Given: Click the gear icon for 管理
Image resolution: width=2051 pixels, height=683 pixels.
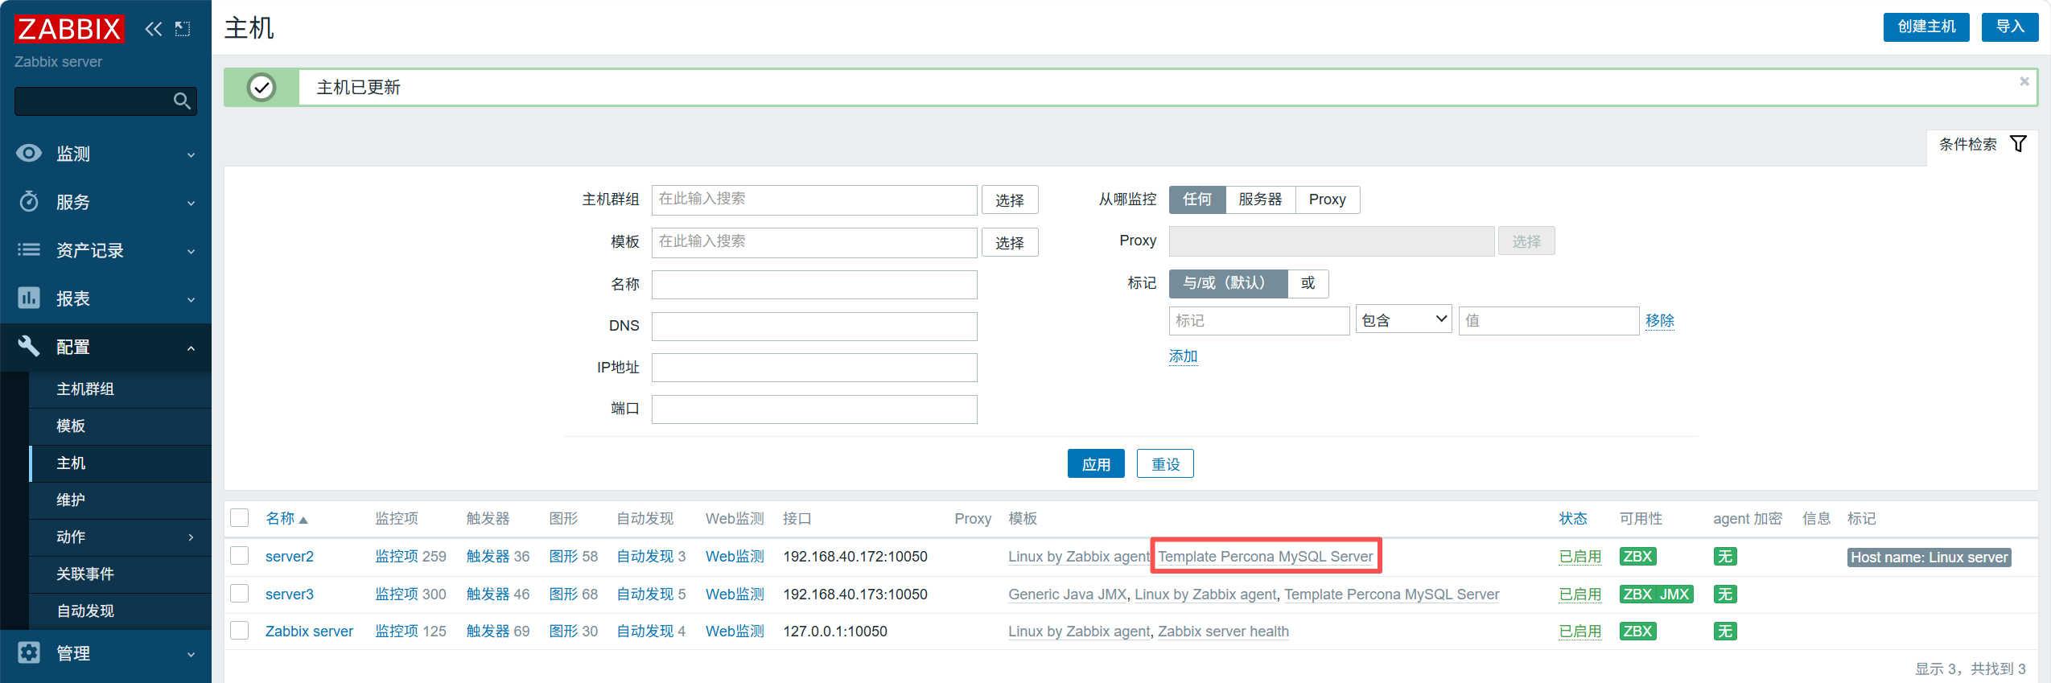Looking at the screenshot, I should 29,652.
